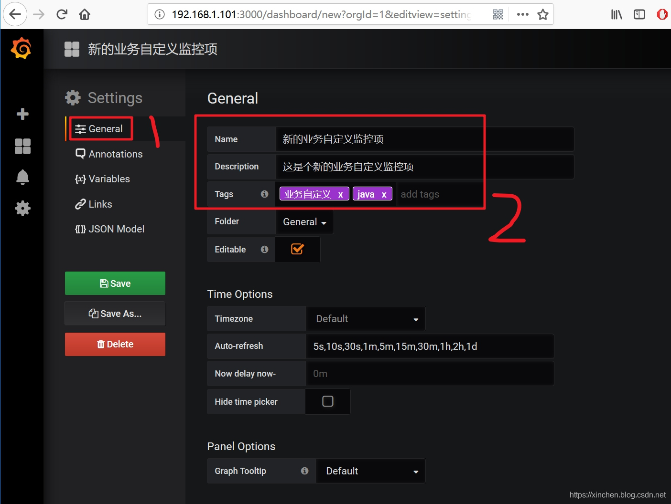Click the dashboard title 新的业务自定义监控项 in header
The height and width of the screenshot is (504, 671).
tap(153, 49)
